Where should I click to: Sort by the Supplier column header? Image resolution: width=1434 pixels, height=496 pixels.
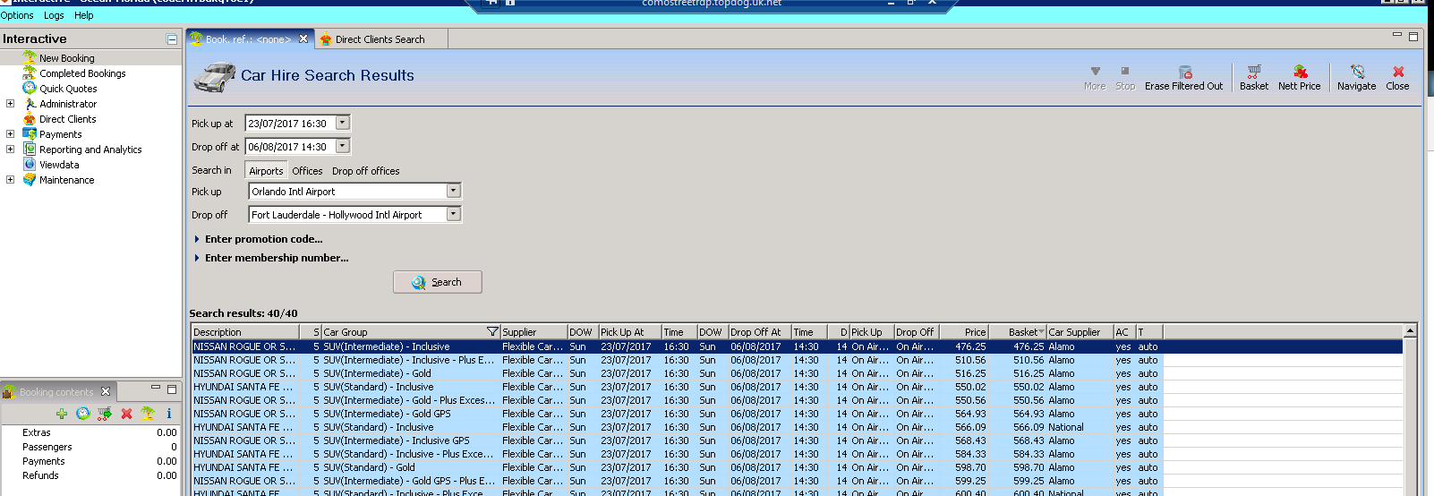click(x=533, y=331)
